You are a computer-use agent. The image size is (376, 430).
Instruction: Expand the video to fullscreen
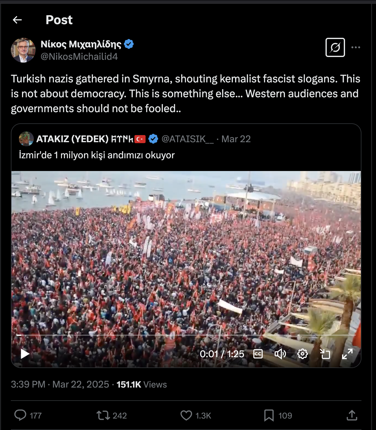347,354
